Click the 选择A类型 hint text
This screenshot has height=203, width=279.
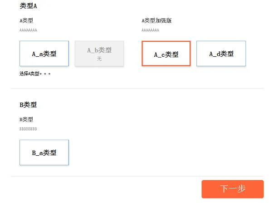pos(35,73)
